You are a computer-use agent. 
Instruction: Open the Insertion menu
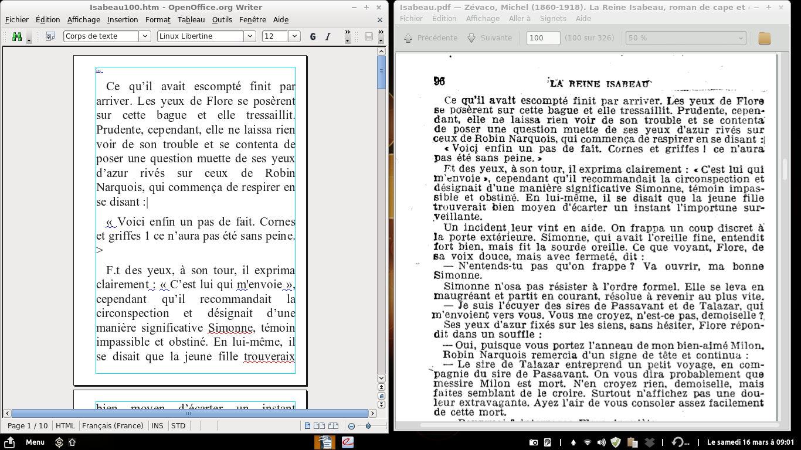[x=123, y=19]
